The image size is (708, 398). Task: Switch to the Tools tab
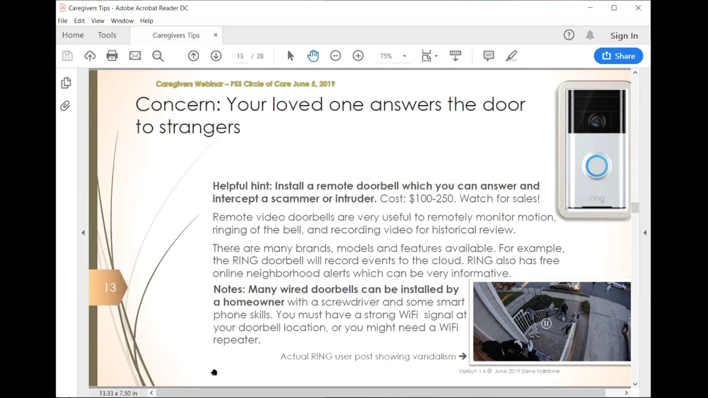pos(107,35)
